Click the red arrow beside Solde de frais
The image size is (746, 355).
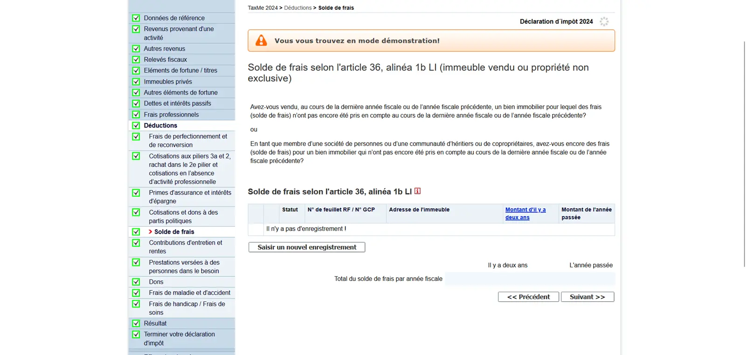point(150,232)
